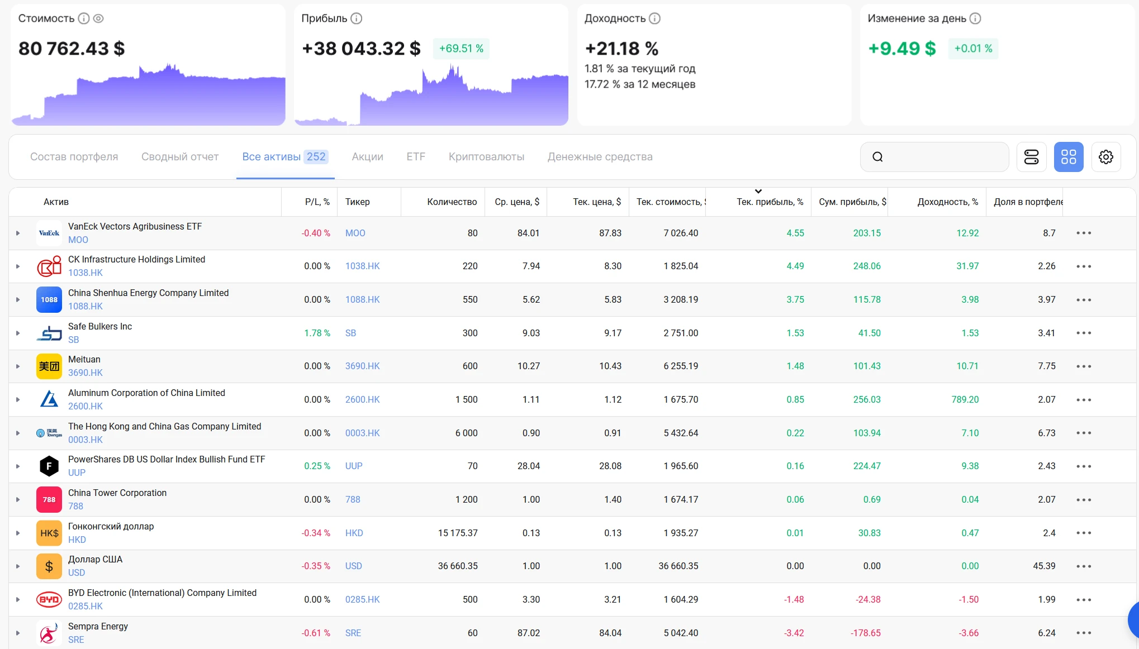The image size is (1139, 649).
Task: Click the yellow Meituan logo icon
Action: (x=49, y=366)
